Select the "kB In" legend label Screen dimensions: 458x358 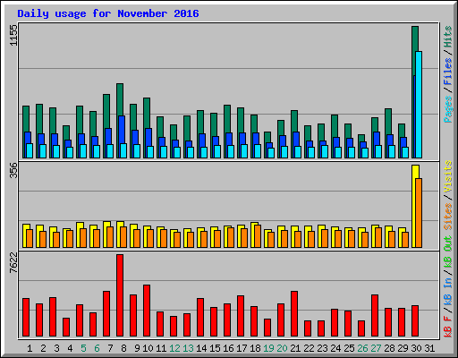pyautogui.click(x=448, y=293)
